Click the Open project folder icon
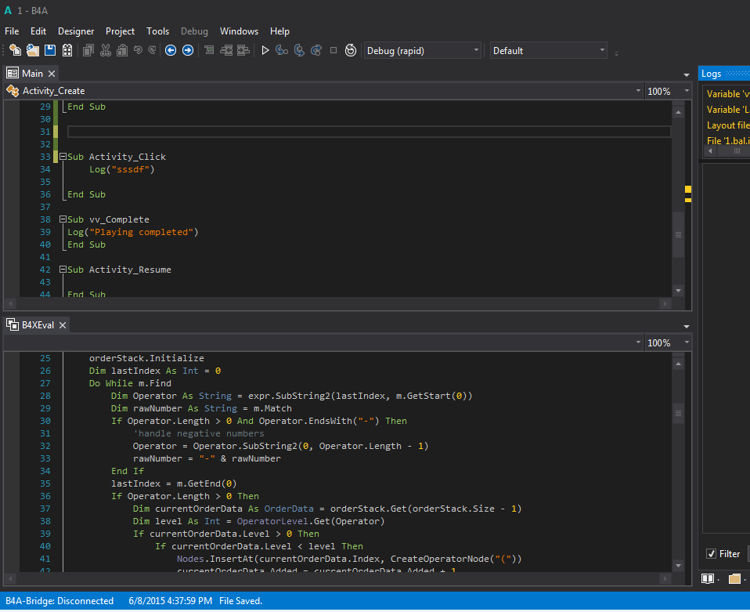This screenshot has width=750, height=612. (x=32, y=50)
